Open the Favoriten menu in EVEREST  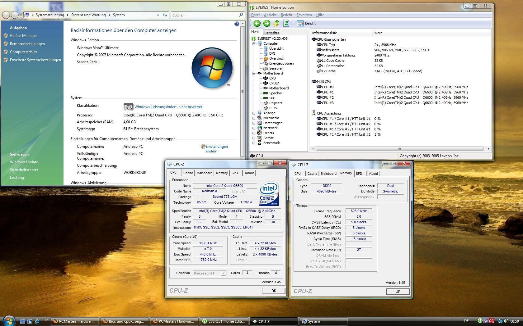304,15
